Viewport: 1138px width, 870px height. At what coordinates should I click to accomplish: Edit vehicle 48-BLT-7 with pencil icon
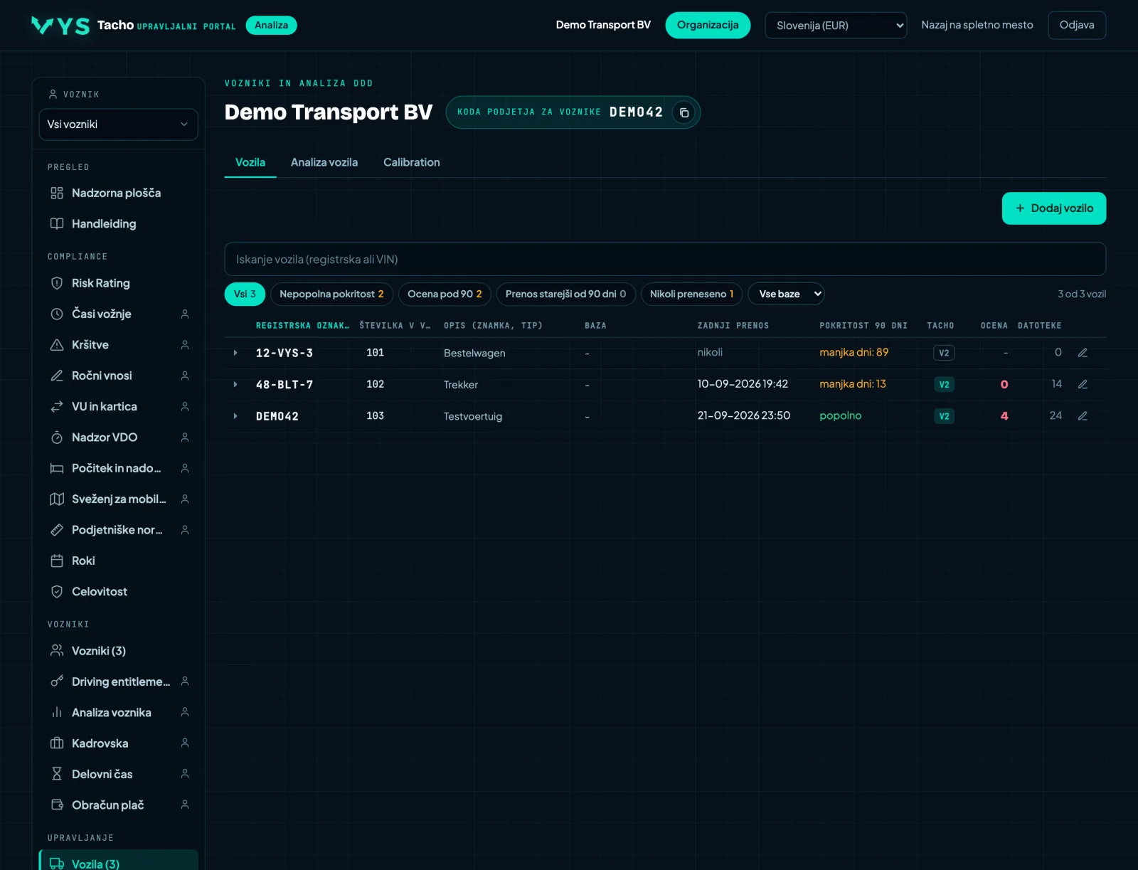coord(1083,384)
